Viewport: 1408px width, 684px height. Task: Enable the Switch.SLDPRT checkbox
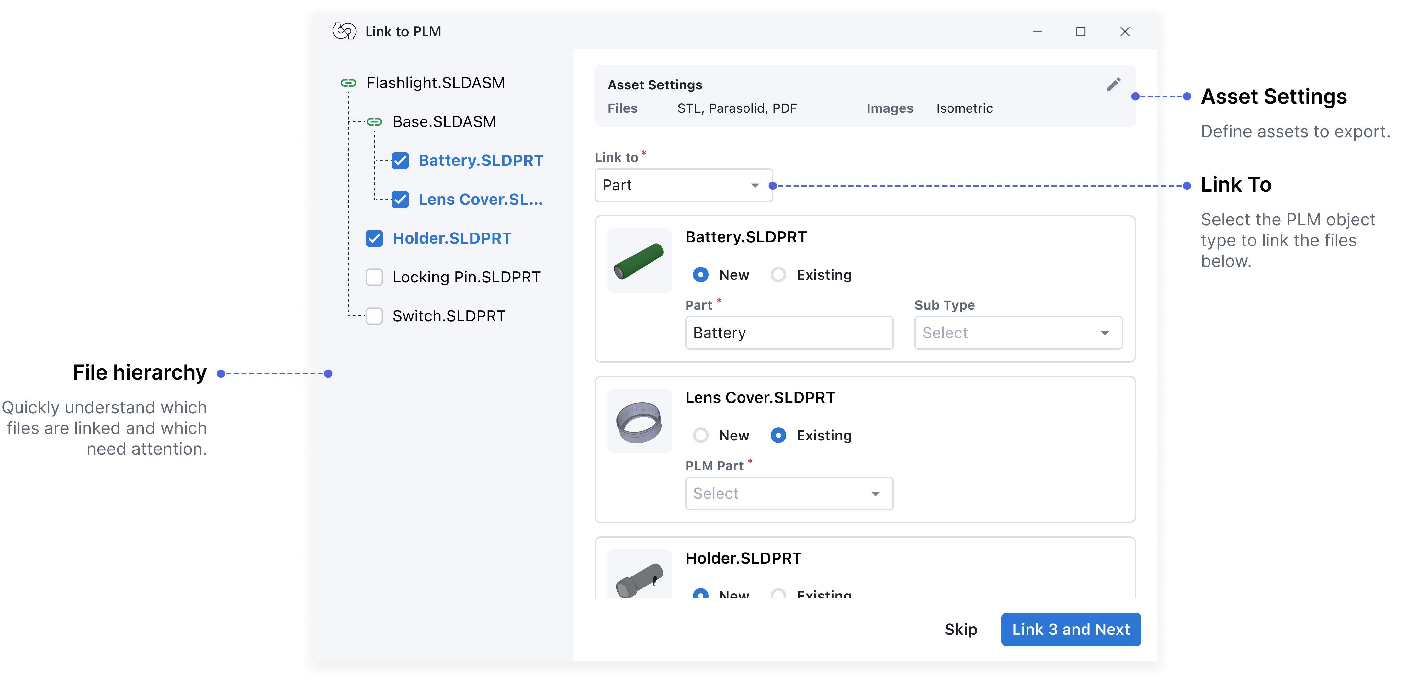pyautogui.click(x=374, y=316)
